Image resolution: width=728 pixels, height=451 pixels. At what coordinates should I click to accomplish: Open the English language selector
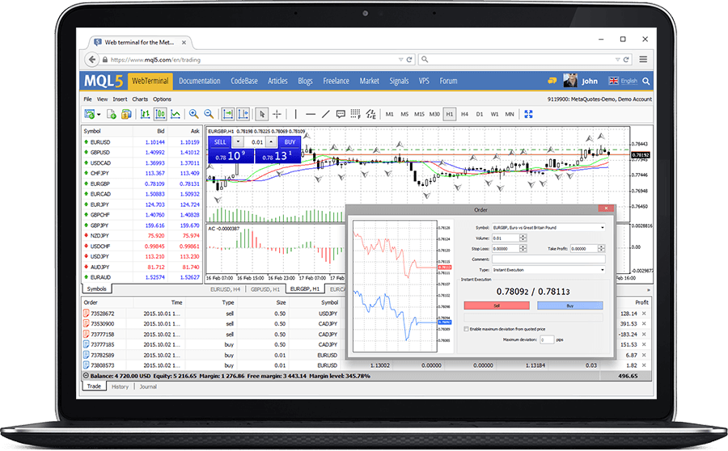point(624,81)
